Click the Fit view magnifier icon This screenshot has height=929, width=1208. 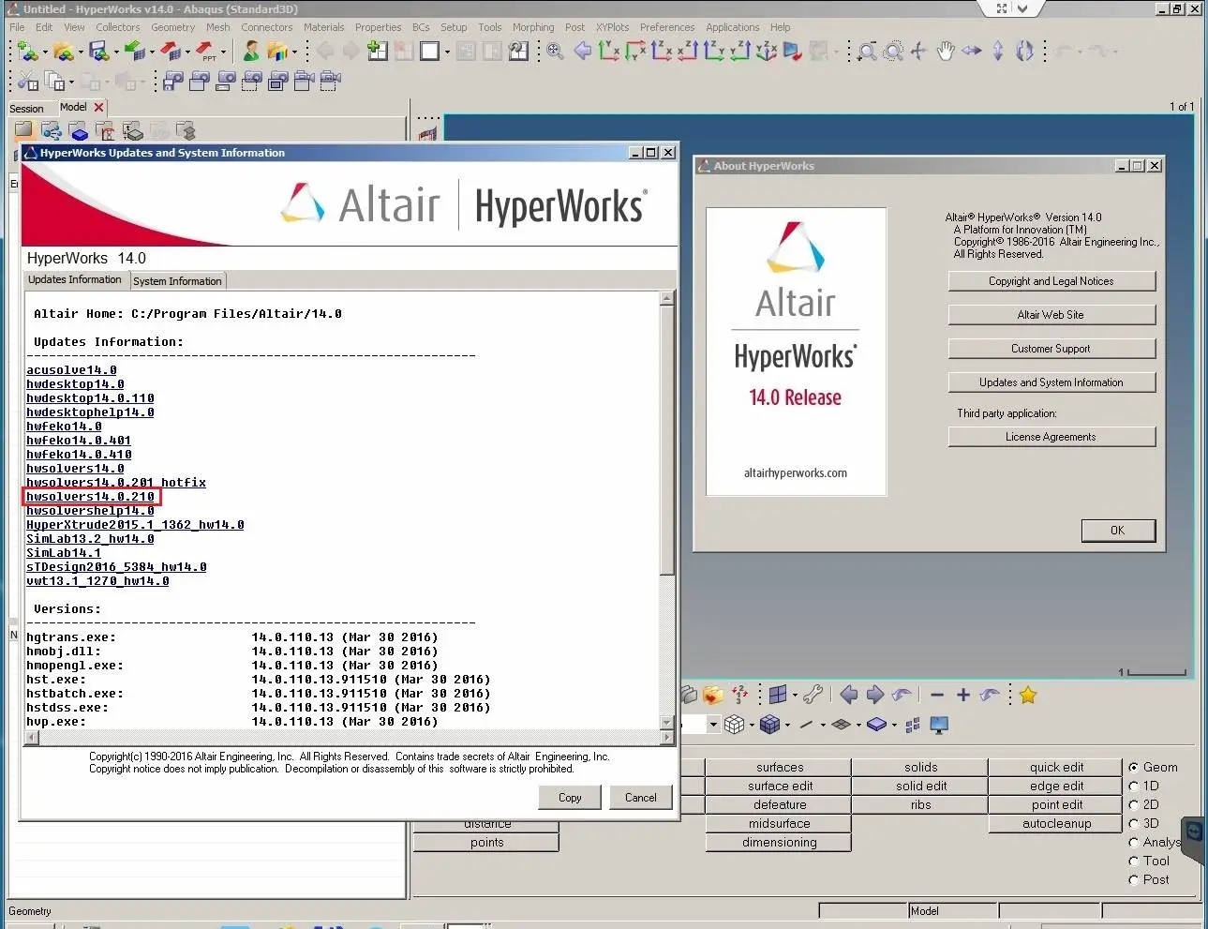[x=555, y=51]
